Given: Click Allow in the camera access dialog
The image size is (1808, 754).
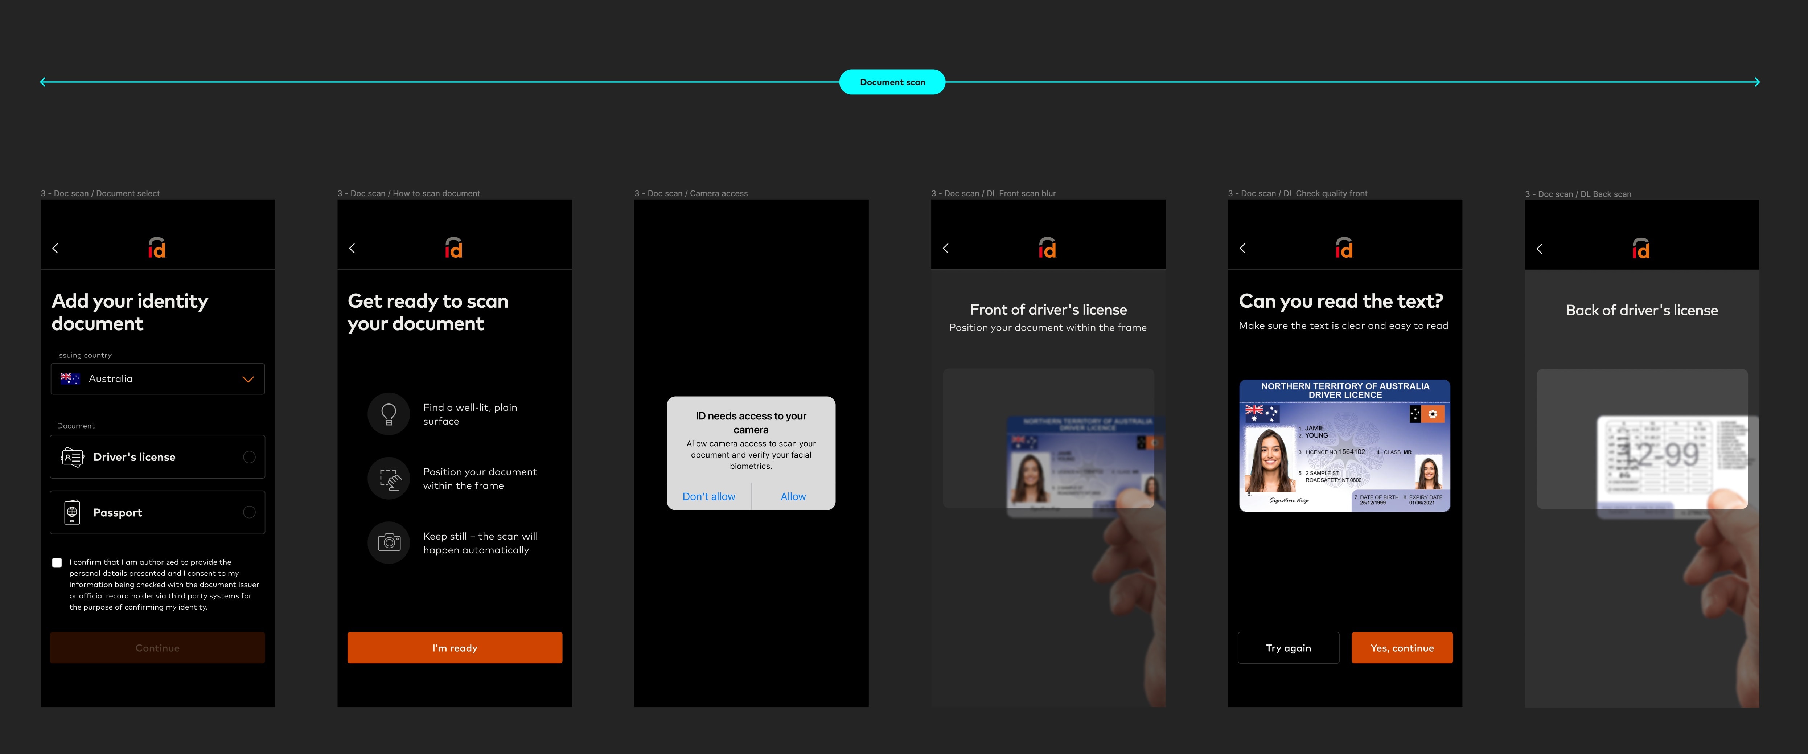Looking at the screenshot, I should pyautogui.click(x=793, y=496).
